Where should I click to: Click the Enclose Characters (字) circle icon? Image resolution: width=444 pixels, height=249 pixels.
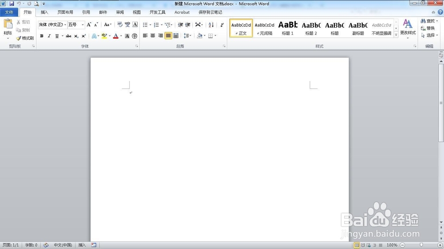coord(135,36)
